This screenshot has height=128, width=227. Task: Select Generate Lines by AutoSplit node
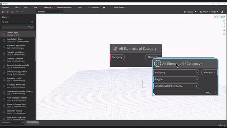(18, 66)
